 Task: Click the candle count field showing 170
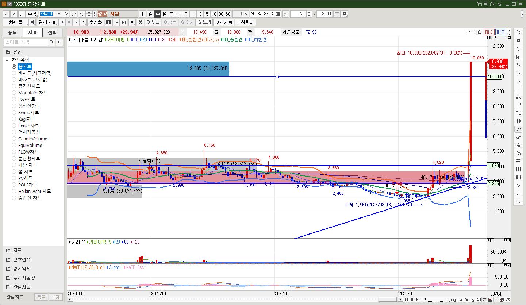pos(298,14)
